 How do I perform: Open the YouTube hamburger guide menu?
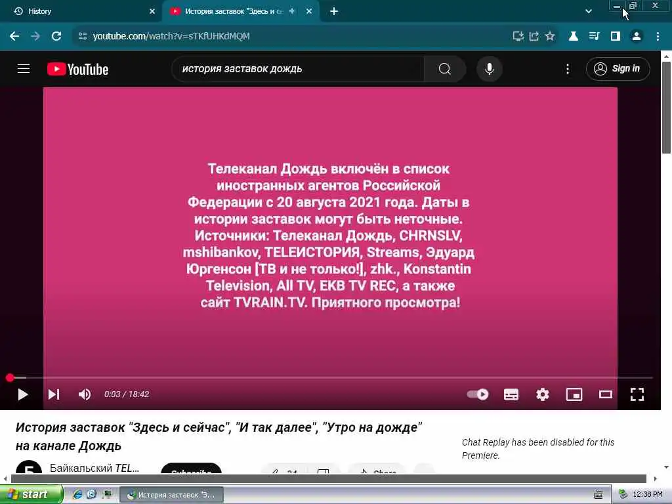coord(24,68)
